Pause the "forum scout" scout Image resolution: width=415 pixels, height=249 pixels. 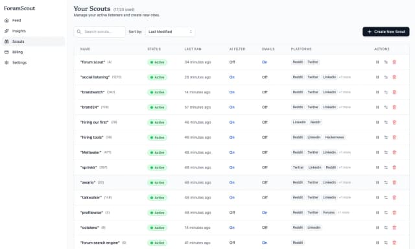click(377, 62)
